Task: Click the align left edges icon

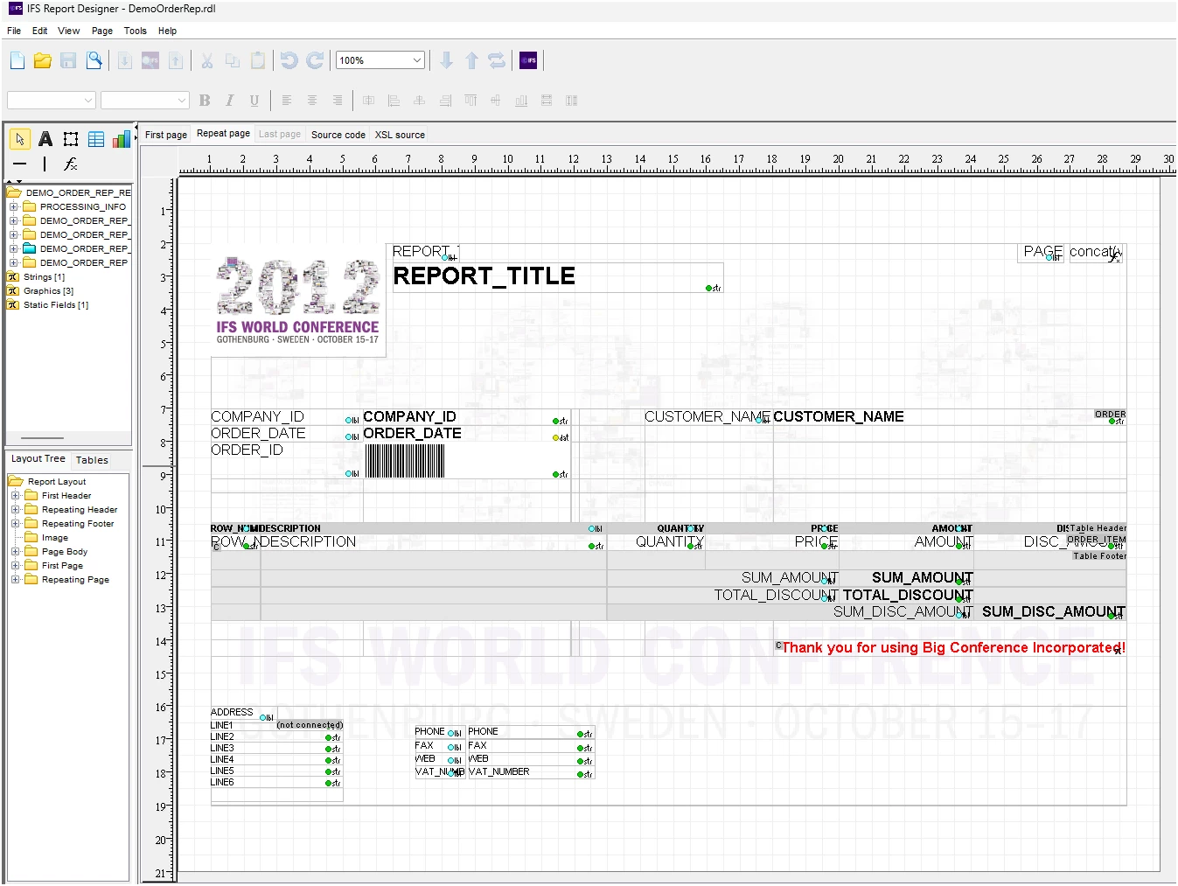Action: pyautogui.click(x=394, y=101)
